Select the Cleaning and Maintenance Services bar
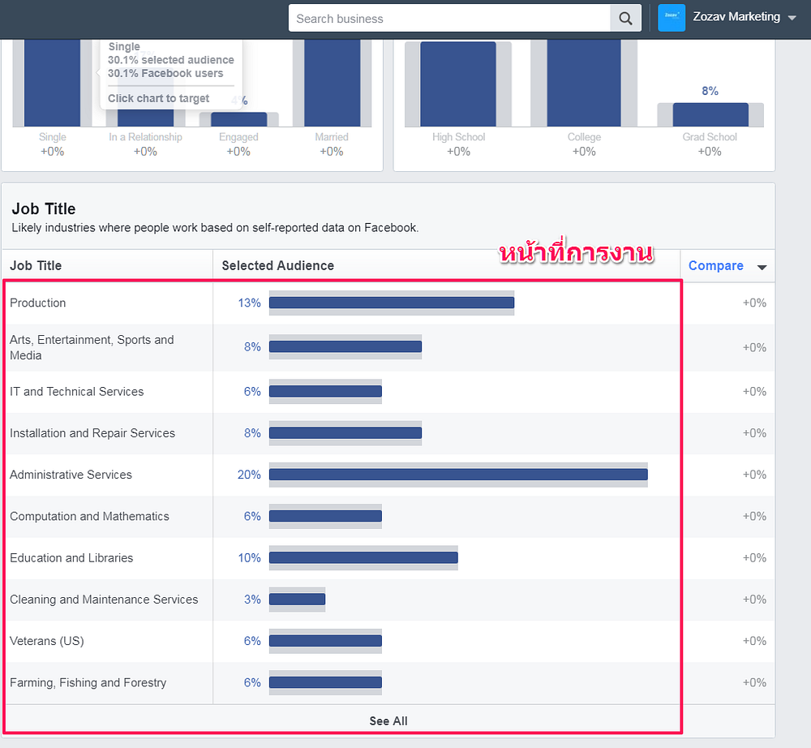The height and width of the screenshot is (748, 811). [297, 599]
